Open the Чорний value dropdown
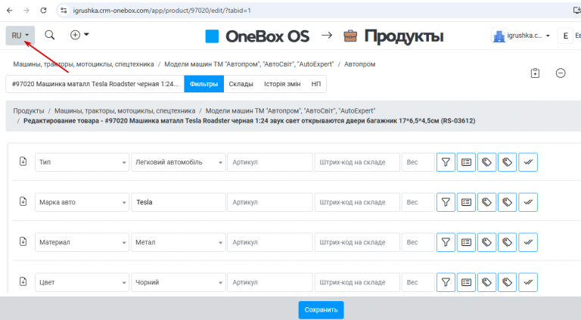 179,282
